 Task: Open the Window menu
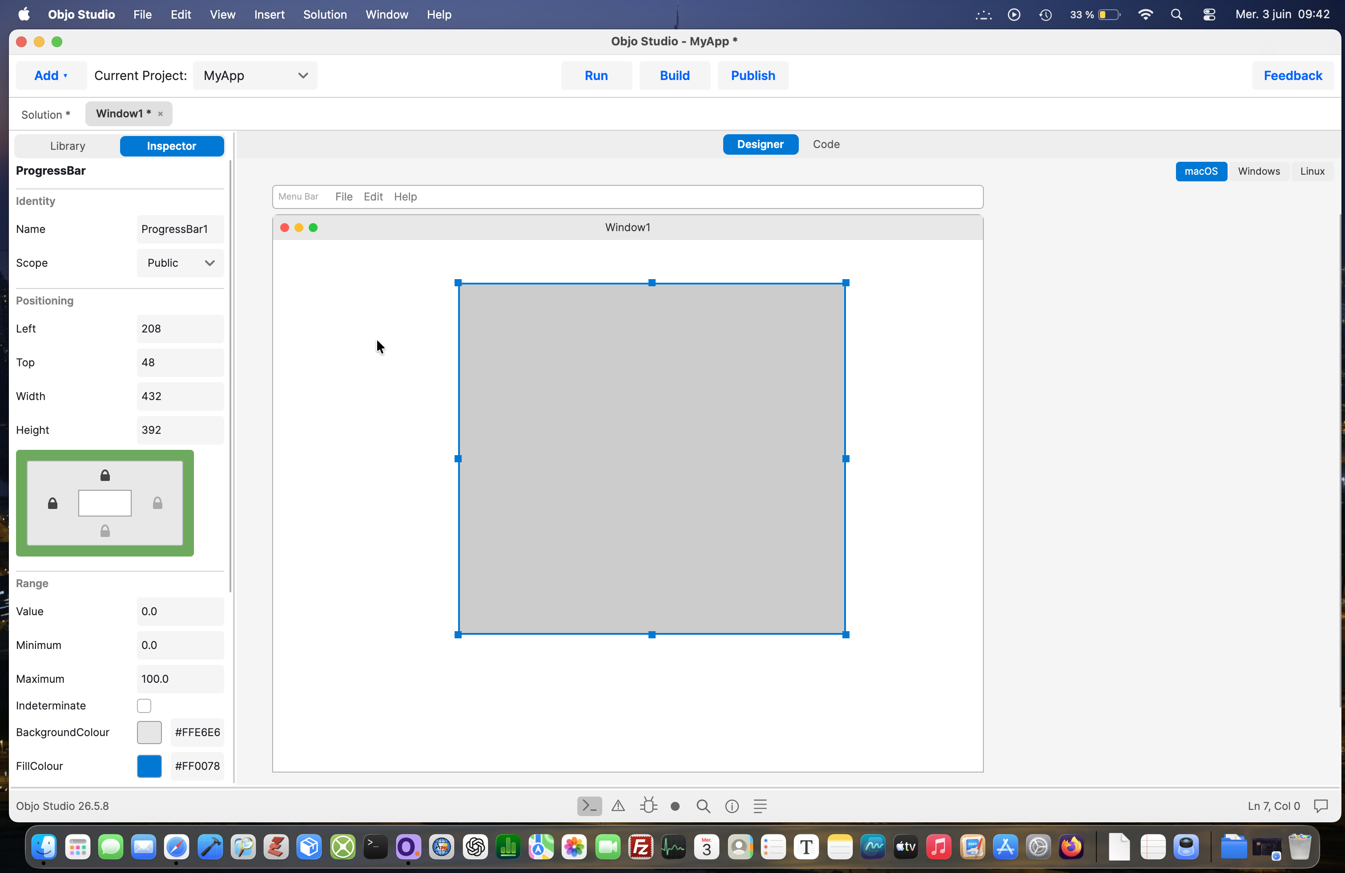tap(387, 15)
